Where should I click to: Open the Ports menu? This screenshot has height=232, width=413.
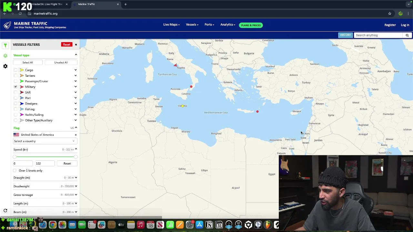pyautogui.click(x=209, y=24)
